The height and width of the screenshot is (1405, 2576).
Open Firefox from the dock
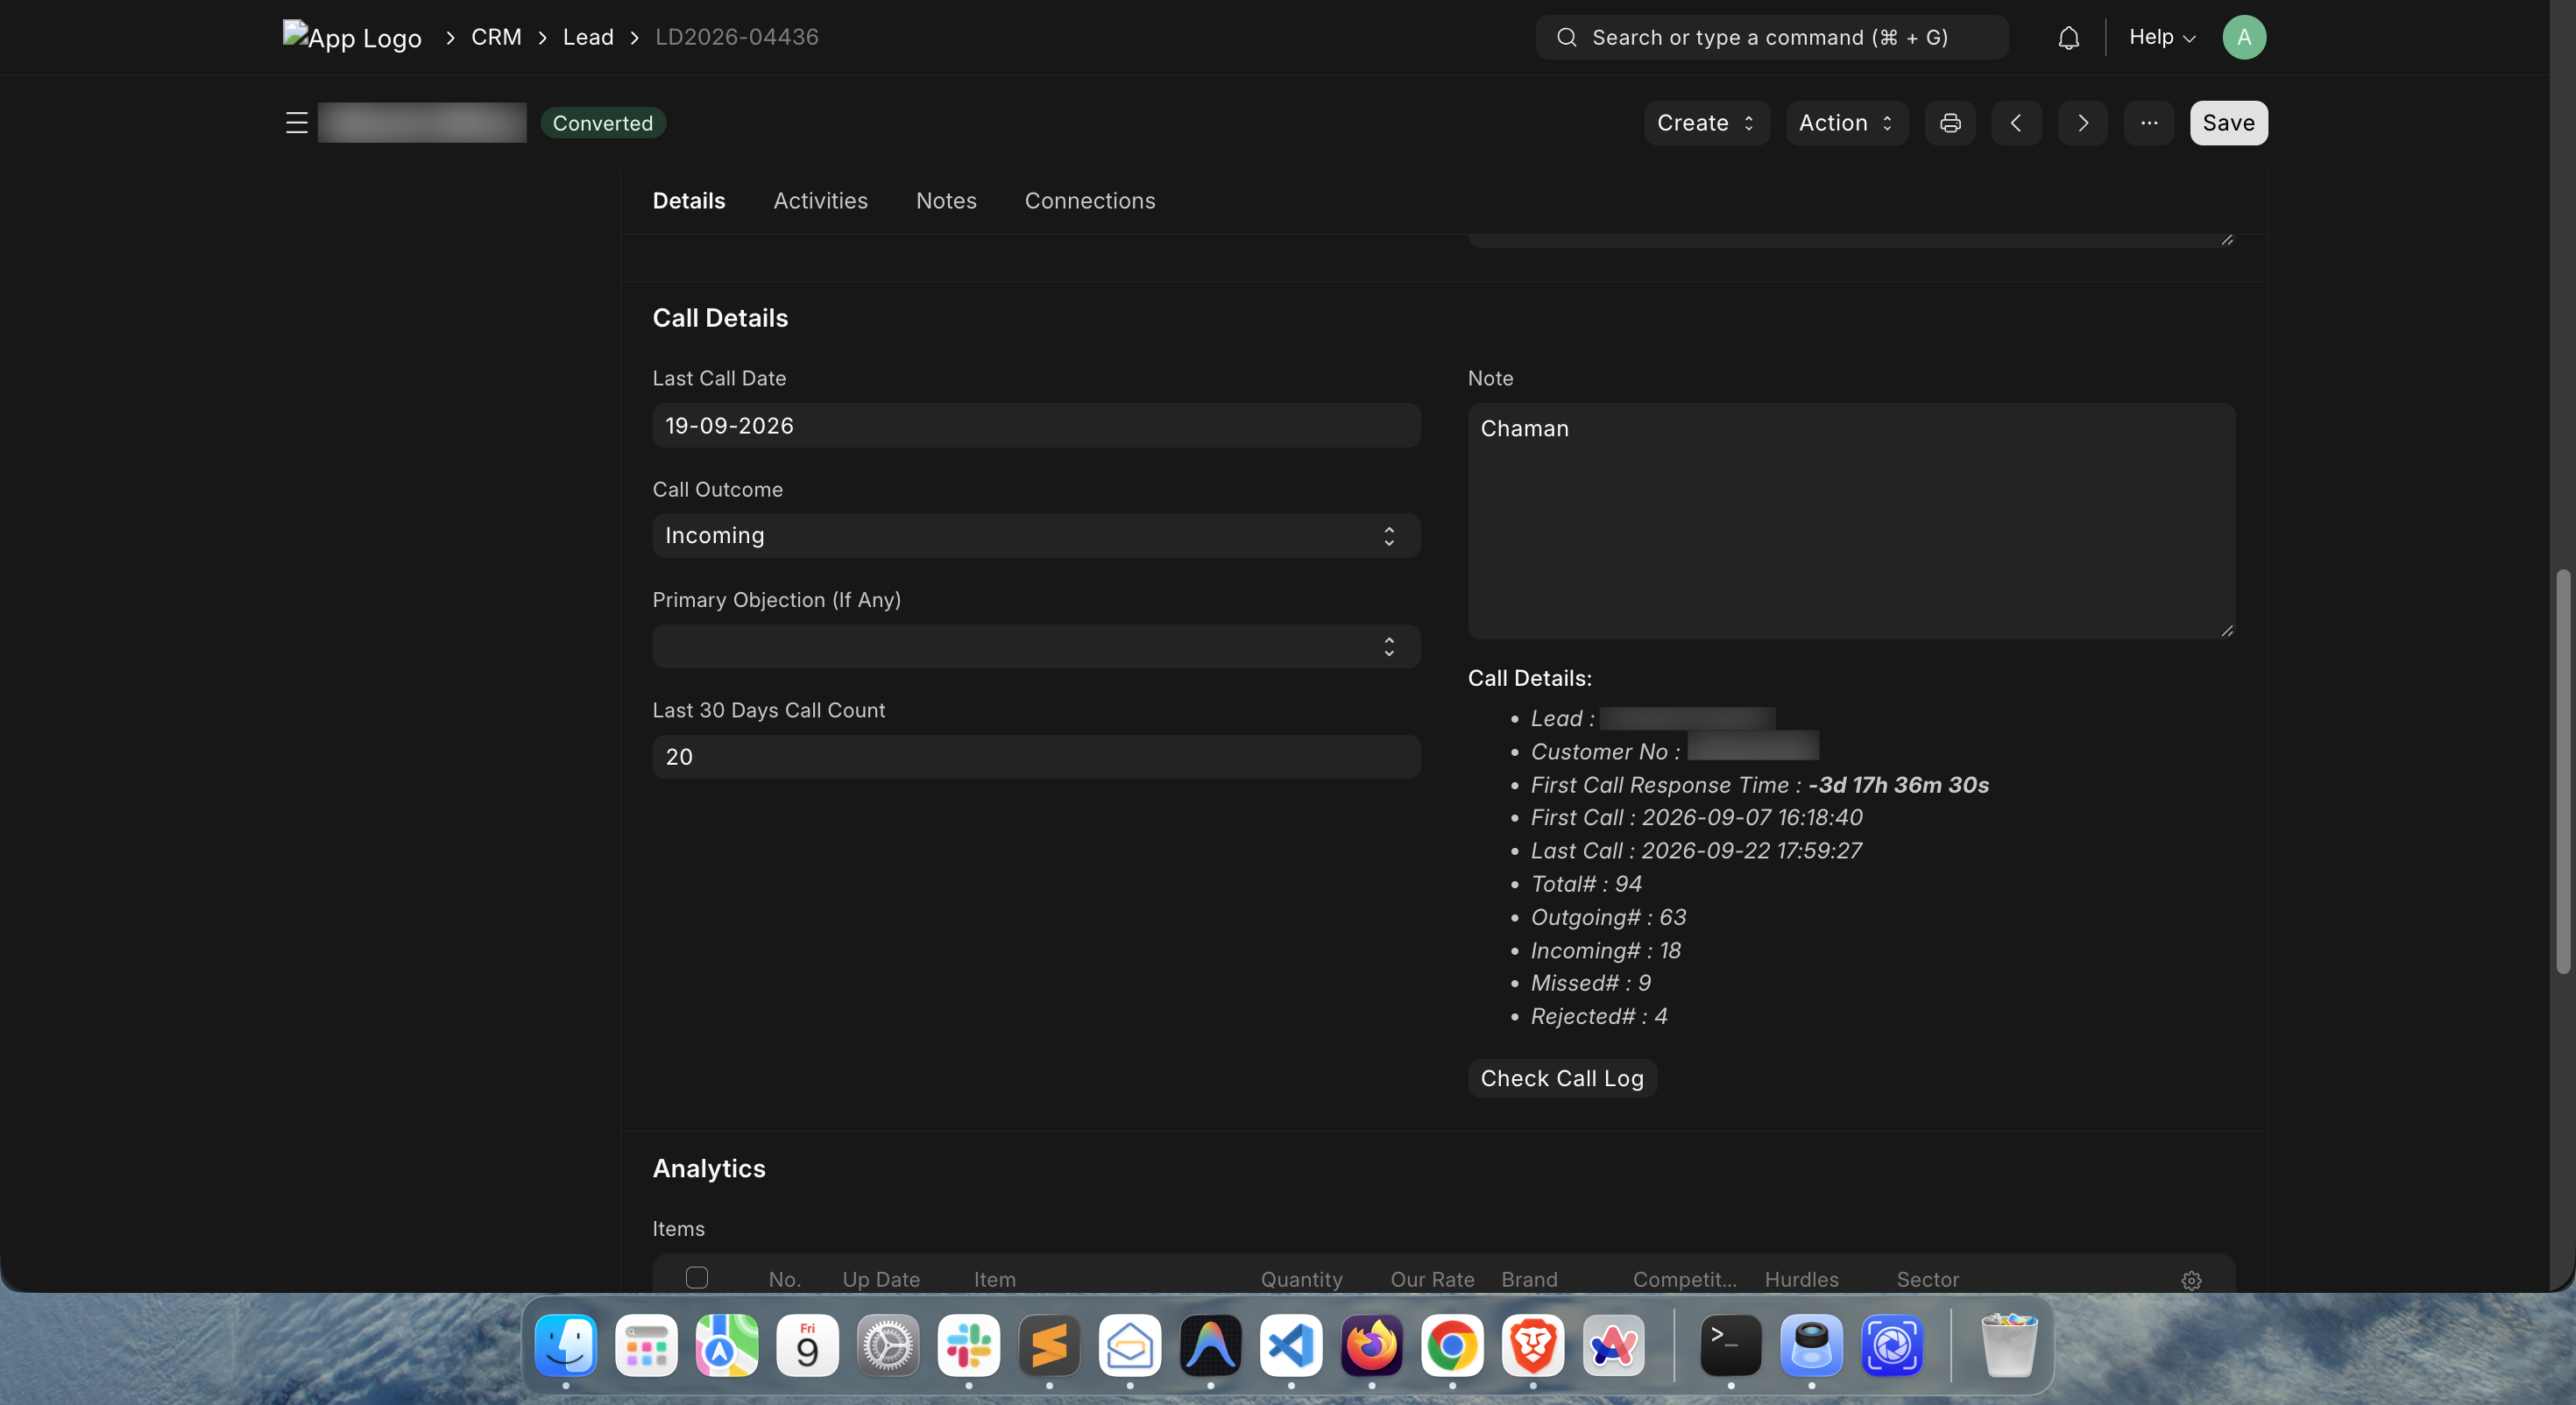tap(1371, 1345)
